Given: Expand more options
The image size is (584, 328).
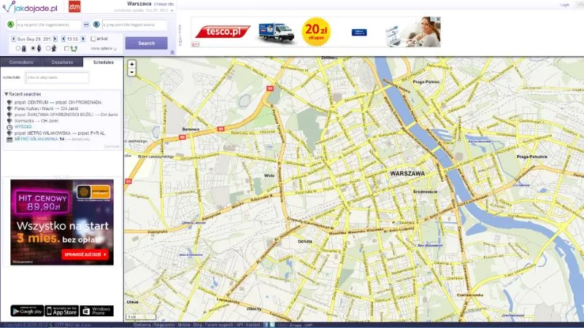Looking at the screenshot, I should (x=103, y=48).
